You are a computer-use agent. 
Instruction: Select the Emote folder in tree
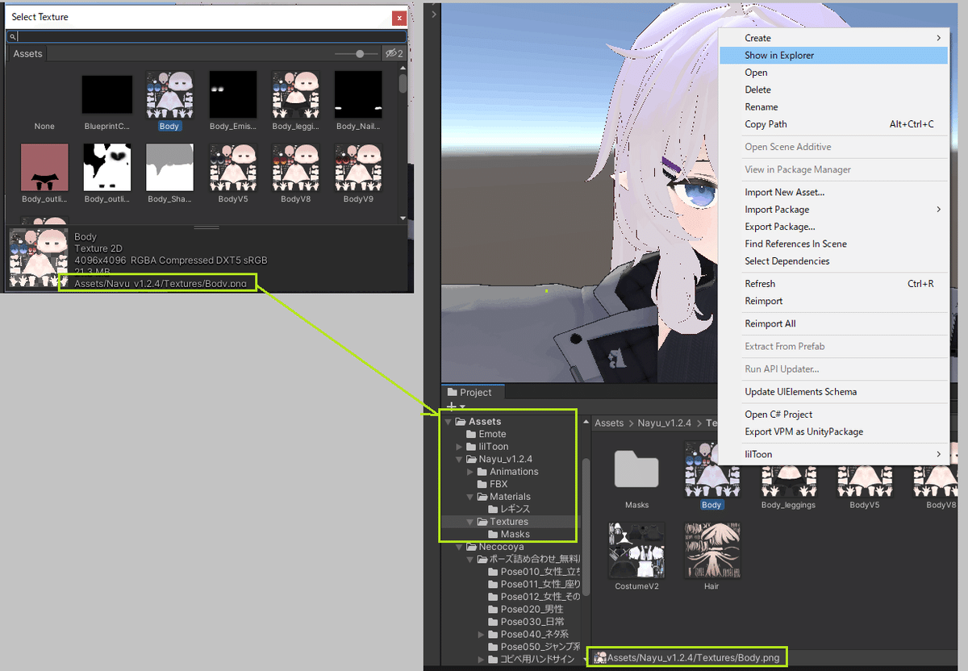tap(486, 434)
